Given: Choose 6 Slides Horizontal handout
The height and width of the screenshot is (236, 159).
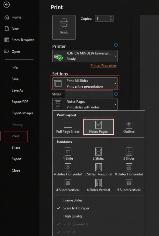Looking at the screenshot, I should pos(98,170).
